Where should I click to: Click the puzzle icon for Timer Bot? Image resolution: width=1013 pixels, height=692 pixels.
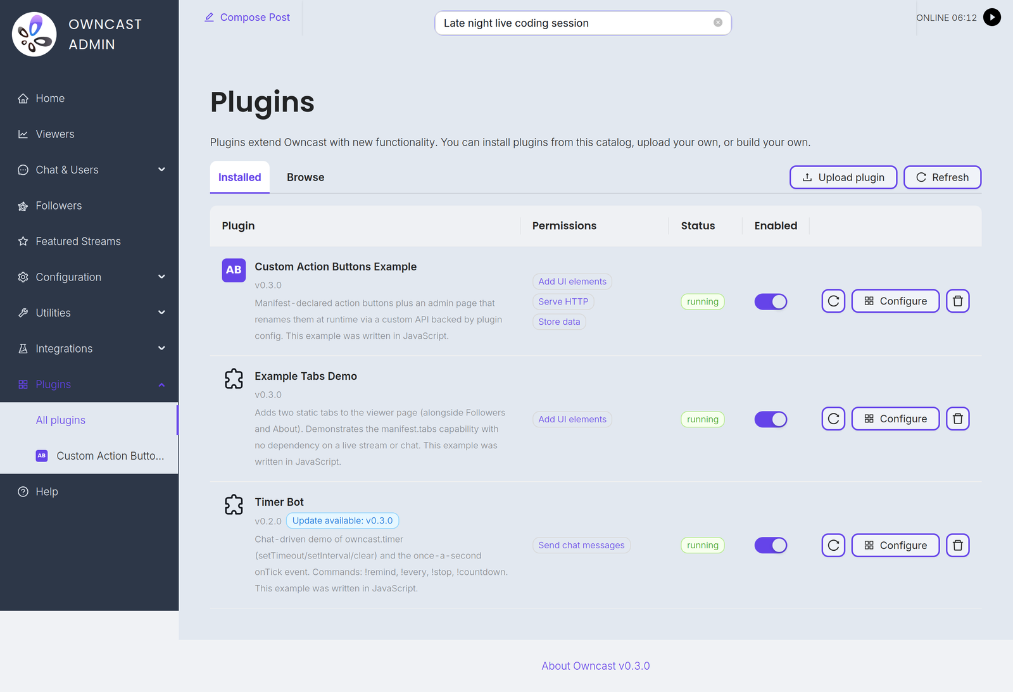pyautogui.click(x=234, y=505)
